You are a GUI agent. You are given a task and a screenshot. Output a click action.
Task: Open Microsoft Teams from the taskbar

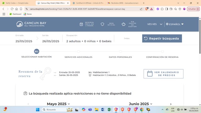click(90, 110)
